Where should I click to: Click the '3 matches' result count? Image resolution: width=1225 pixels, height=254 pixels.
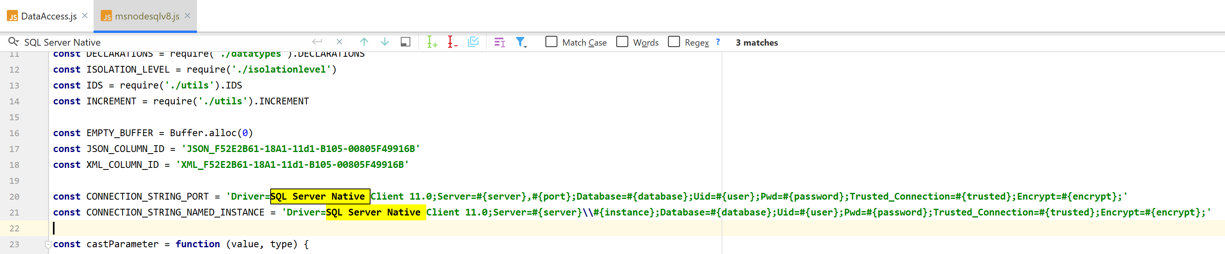(757, 42)
